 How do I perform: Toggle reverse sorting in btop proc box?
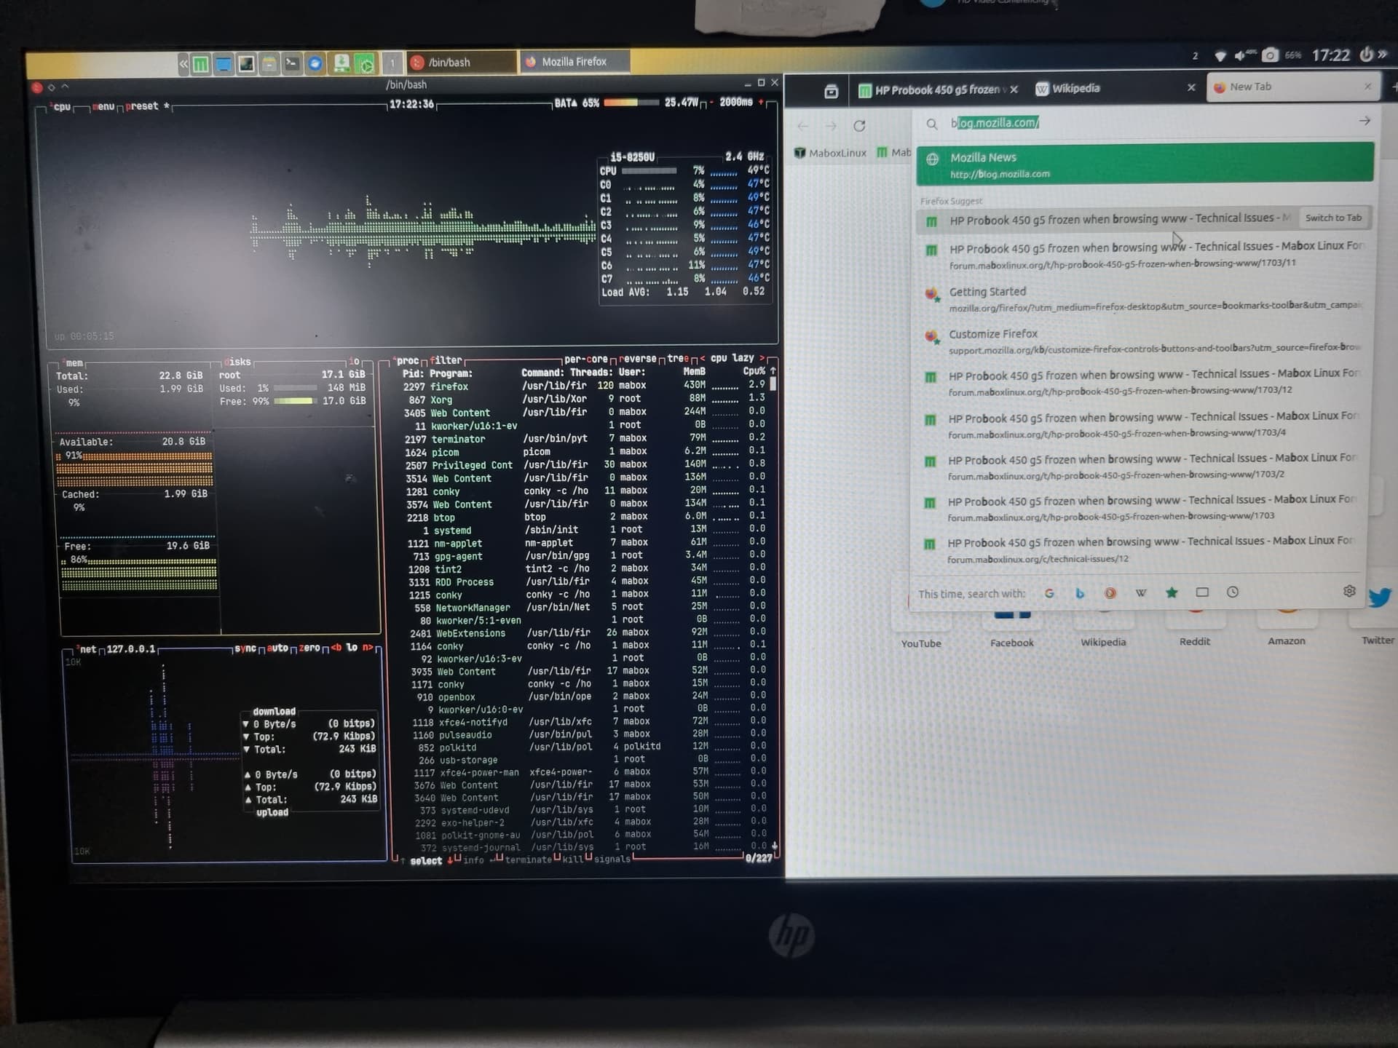click(639, 359)
